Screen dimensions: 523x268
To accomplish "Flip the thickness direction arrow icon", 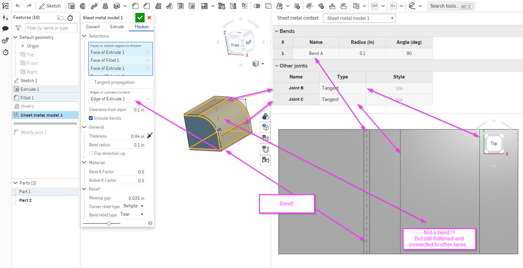I will pos(150,135).
